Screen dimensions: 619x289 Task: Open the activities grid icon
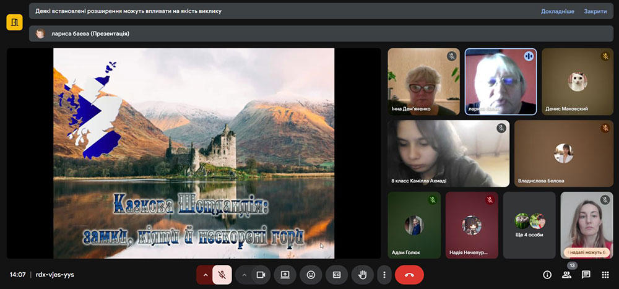(x=605, y=275)
